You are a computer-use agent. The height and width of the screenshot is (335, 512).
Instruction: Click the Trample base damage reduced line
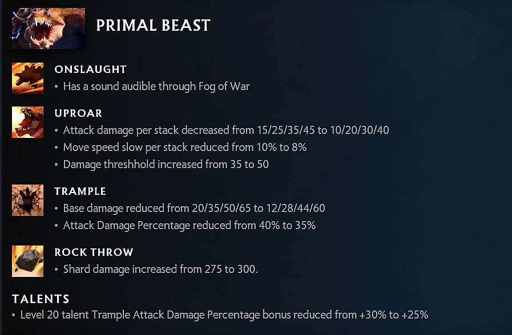[x=194, y=208]
